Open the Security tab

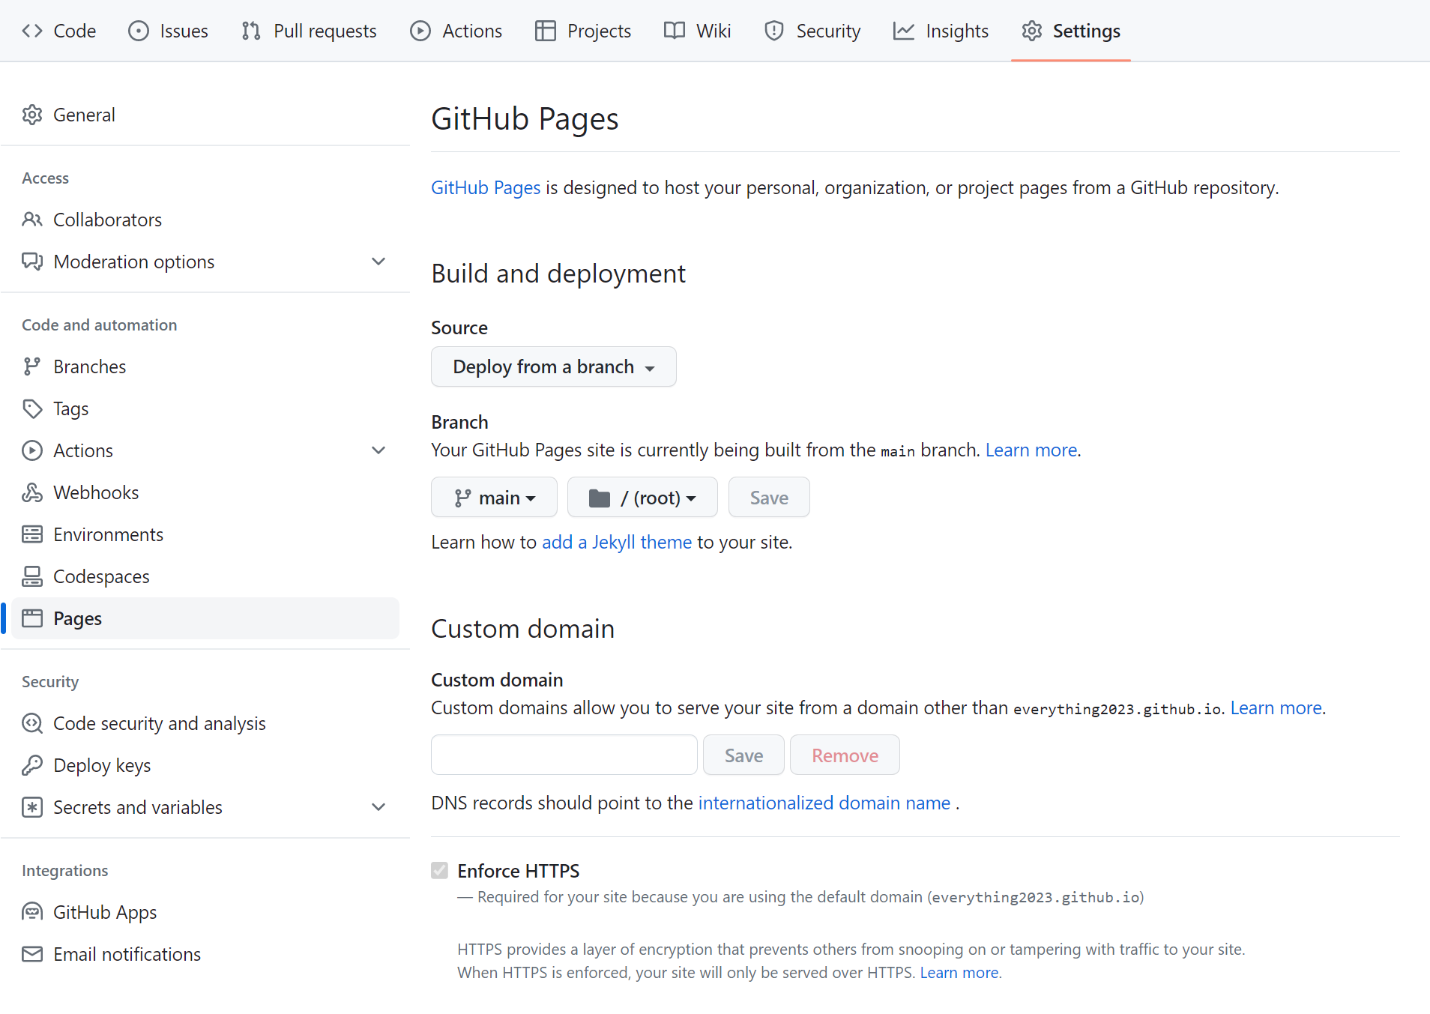click(x=813, y=31)
